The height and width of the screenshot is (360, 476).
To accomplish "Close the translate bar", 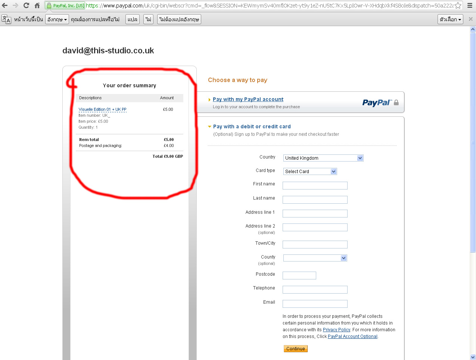I will click(x=470, y=19).
